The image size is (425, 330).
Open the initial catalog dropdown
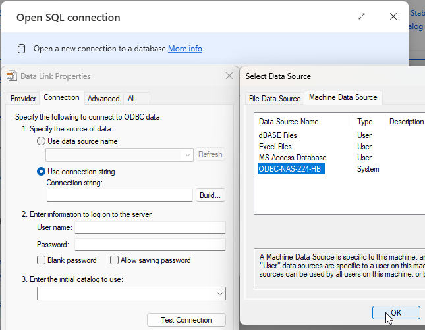coord(219,294)
